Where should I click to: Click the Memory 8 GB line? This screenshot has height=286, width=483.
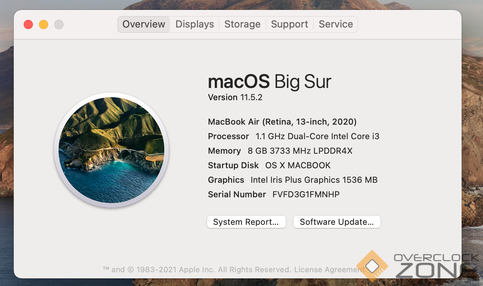point(280,151)
